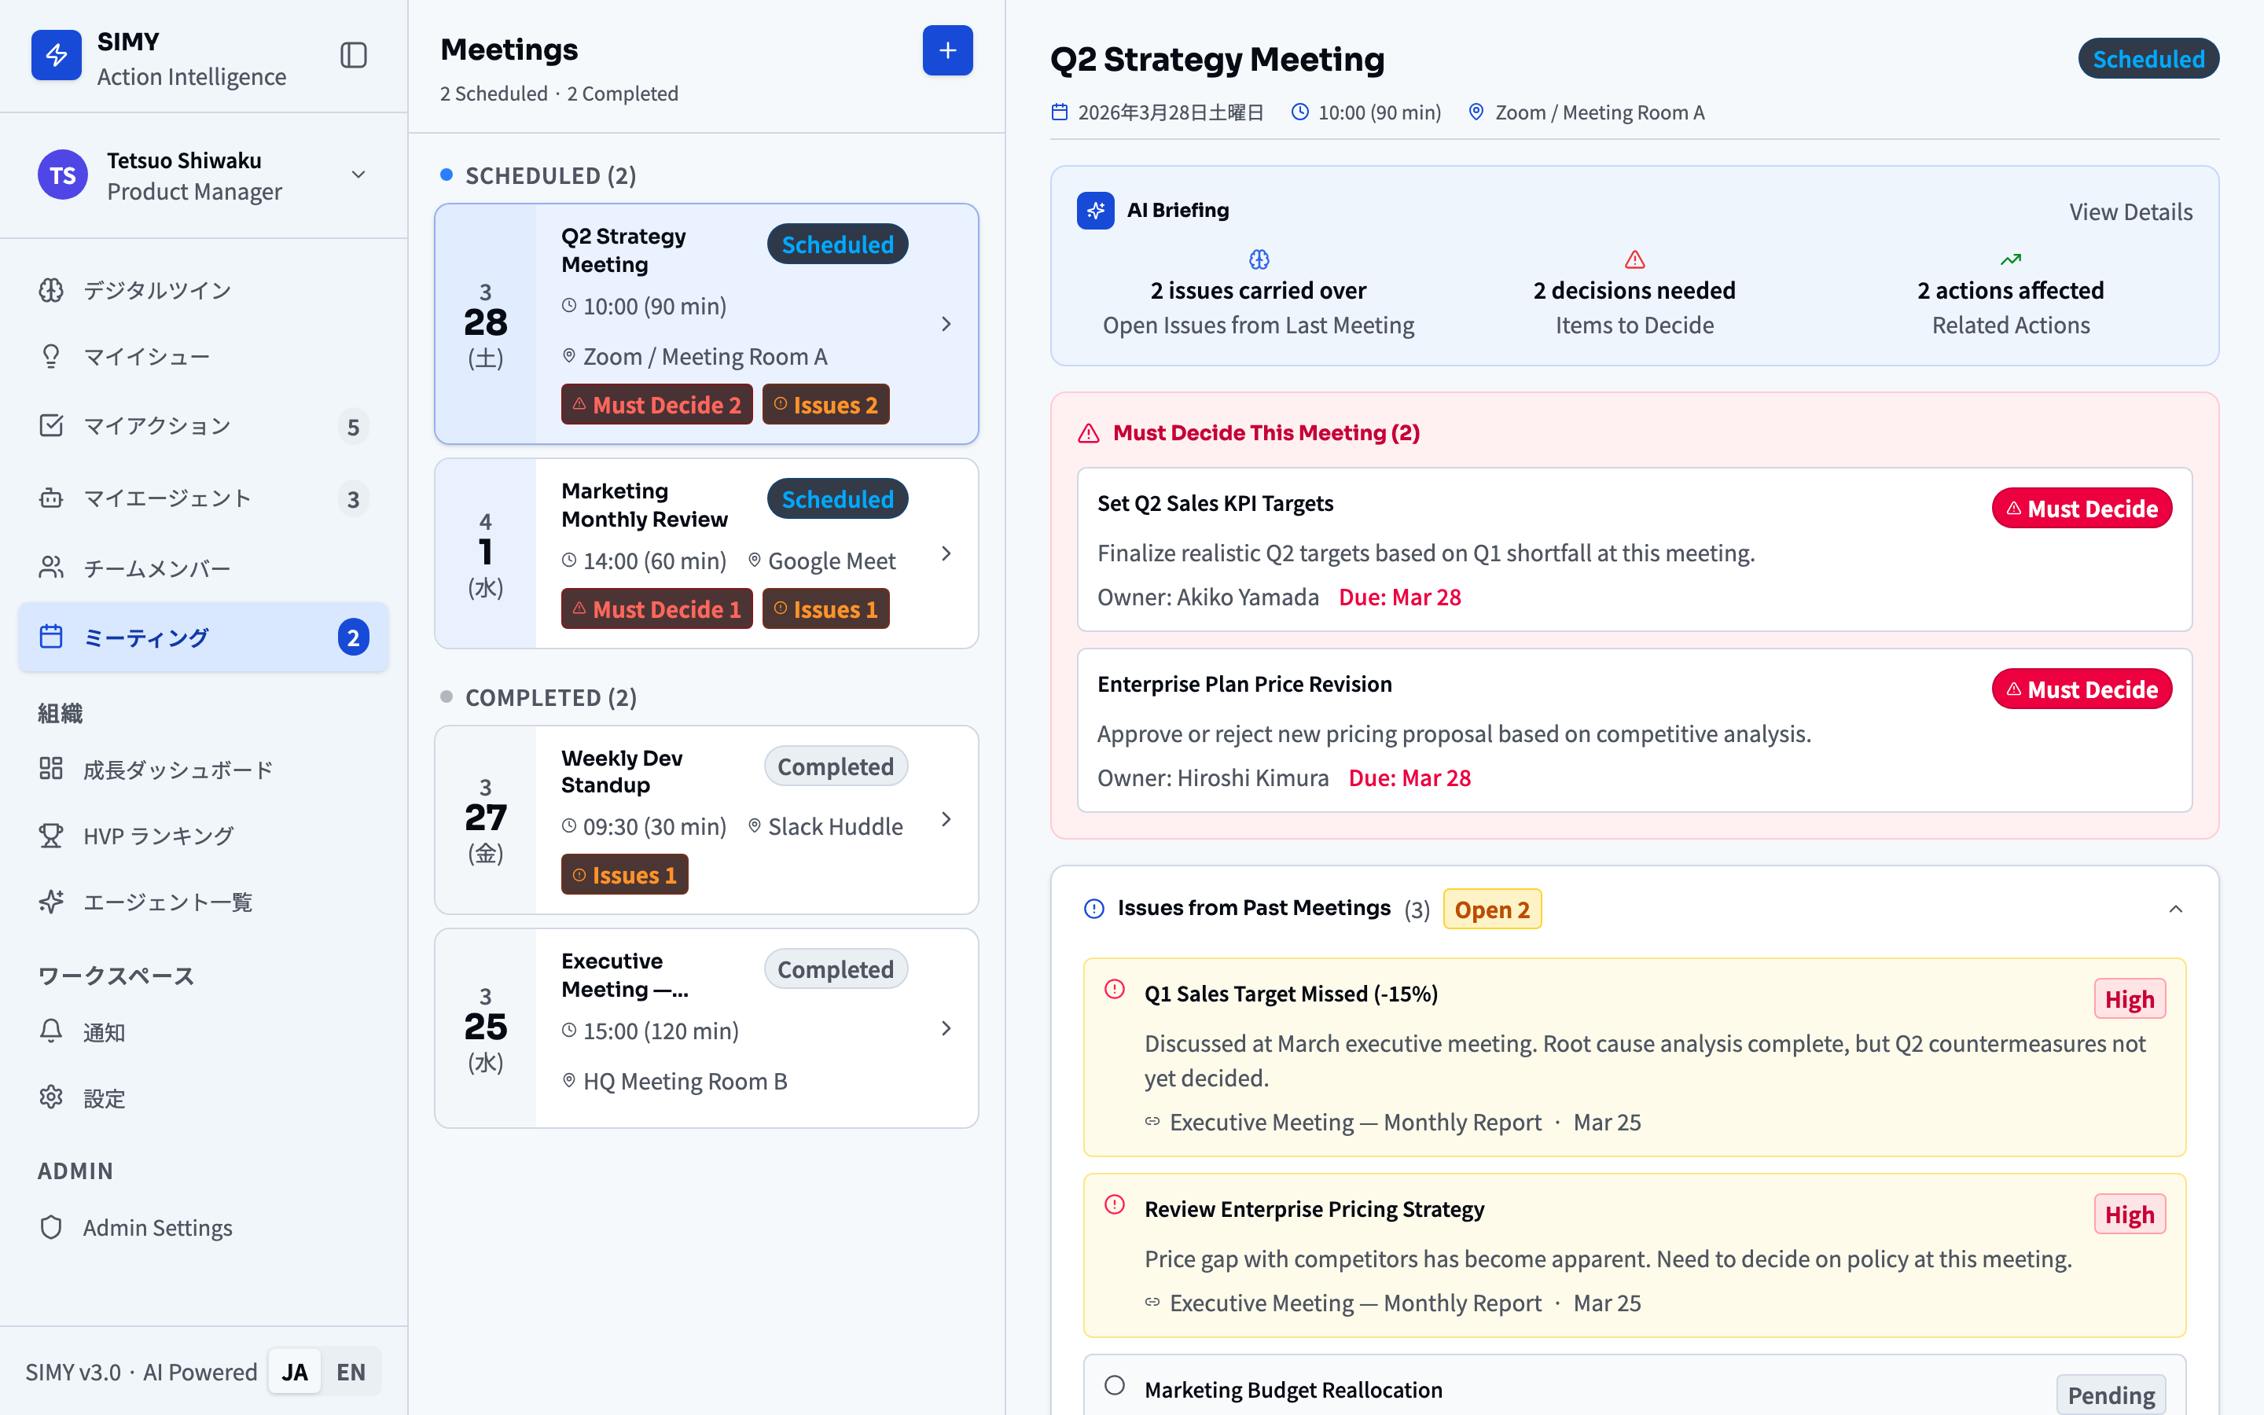Open the 成長ダッシュボード dashboard
The image size is (2264, 1415).
click(178, 770)
